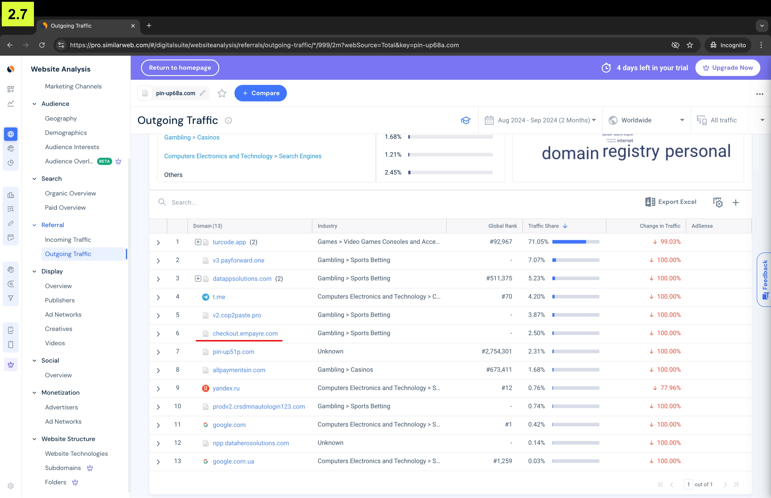Image resolution: width=771 pixels, height=498 pixels.
Task: Open the graduation cap learning icon
Action: tap(466, 120)
